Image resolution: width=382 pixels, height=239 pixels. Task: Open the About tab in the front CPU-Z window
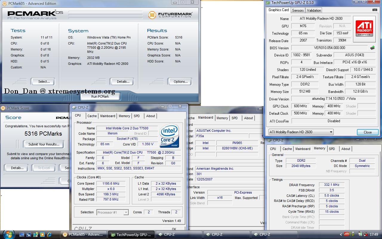150,116
